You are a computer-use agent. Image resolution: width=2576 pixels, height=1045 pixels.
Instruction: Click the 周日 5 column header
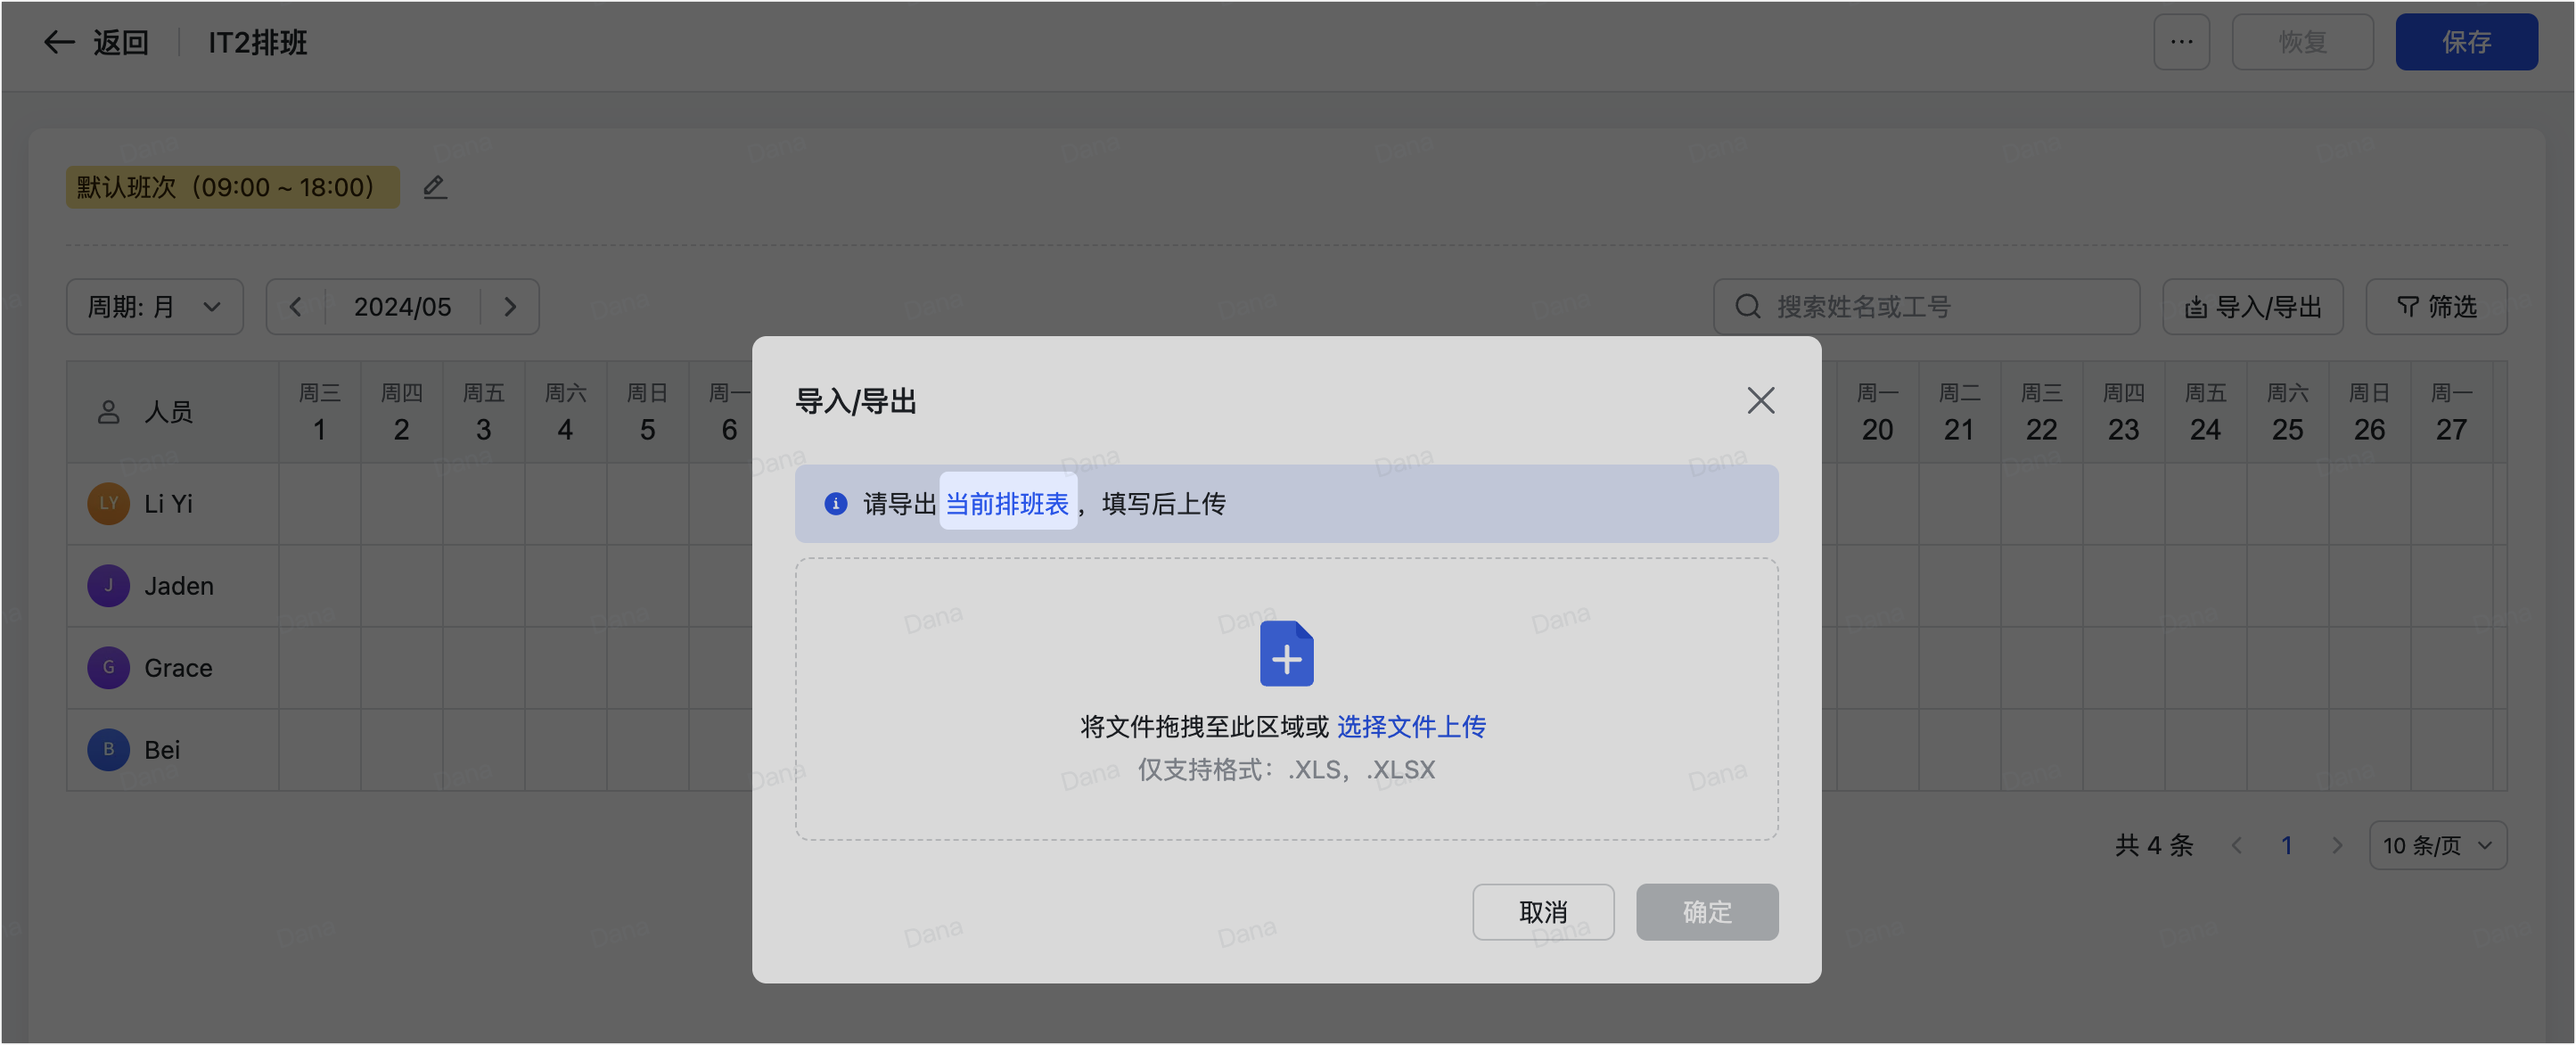pyautogui.click(x=647, y=411)
